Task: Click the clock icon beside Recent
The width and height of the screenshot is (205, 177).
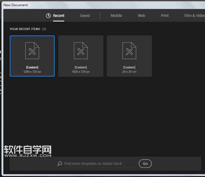Action: point(49,16)
